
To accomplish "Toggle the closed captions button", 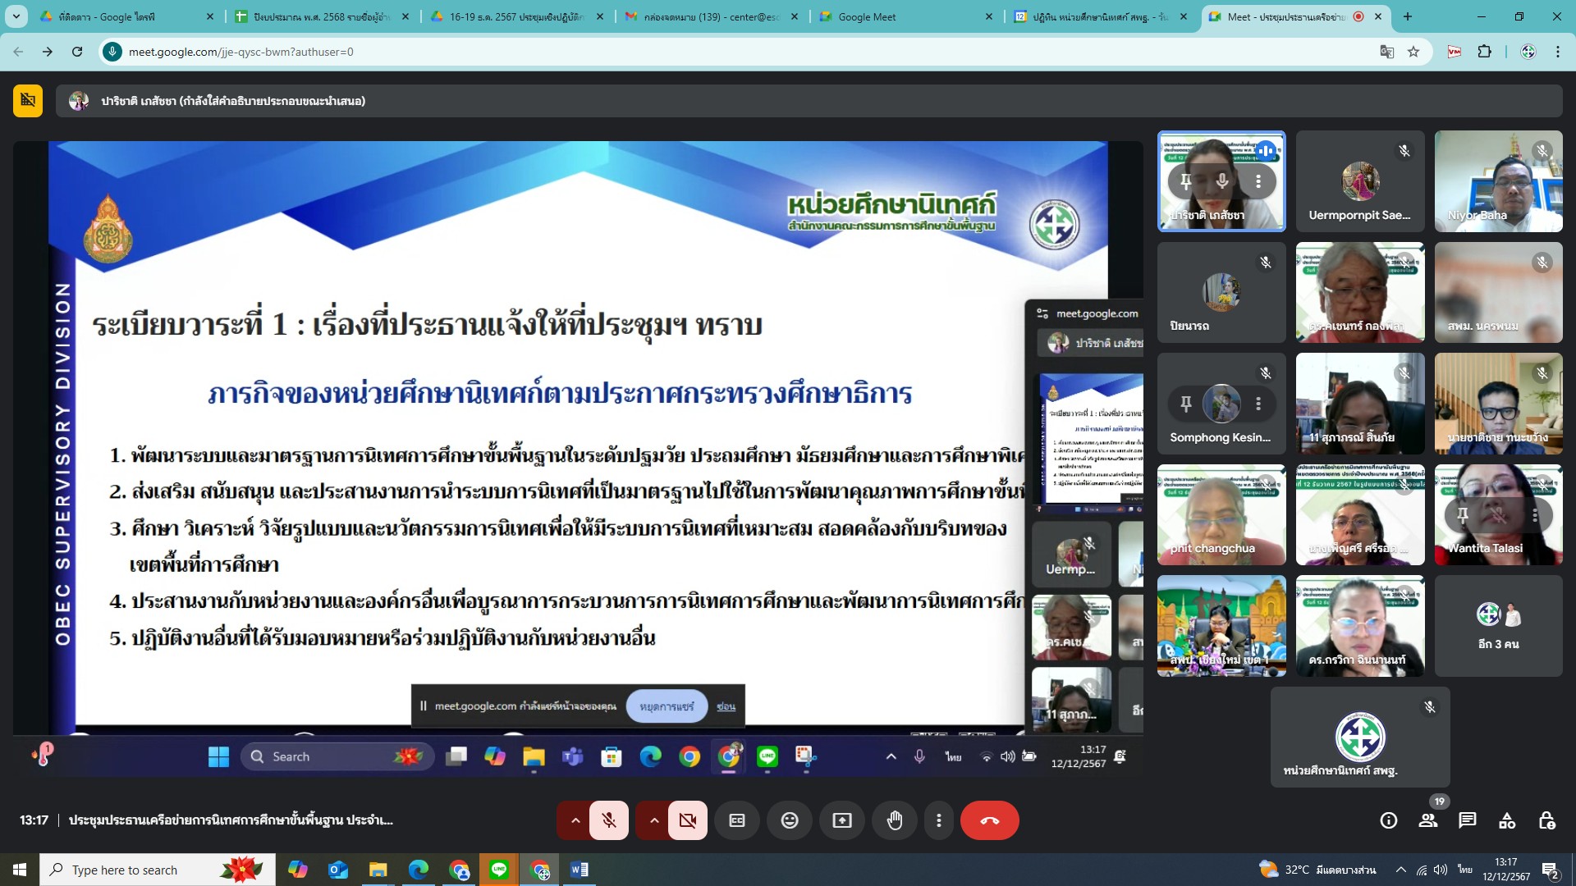I will click(x=737, y=820).
